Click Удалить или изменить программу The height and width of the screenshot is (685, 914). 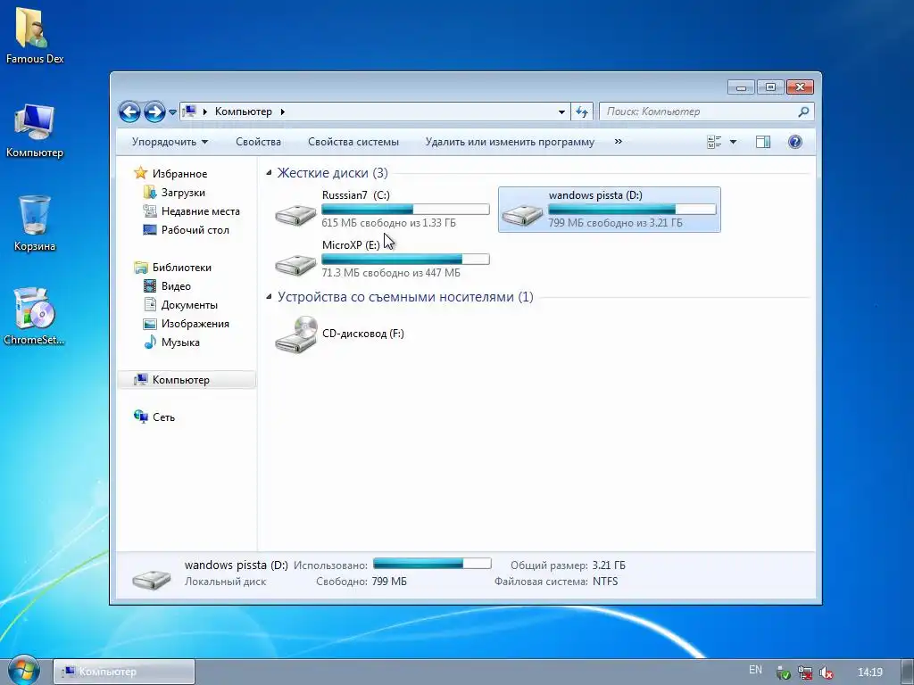coord(510,142)
